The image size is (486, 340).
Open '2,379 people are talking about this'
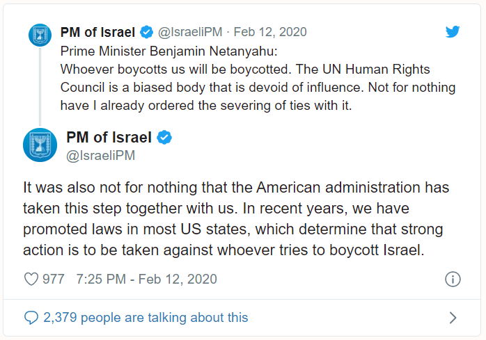146,318
